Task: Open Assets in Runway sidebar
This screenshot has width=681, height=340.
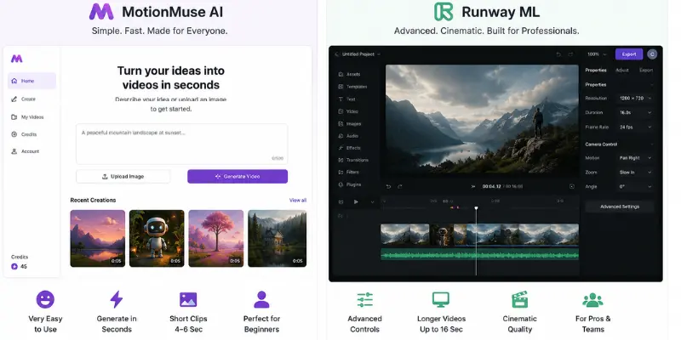Action: click(x=349, y=74)
